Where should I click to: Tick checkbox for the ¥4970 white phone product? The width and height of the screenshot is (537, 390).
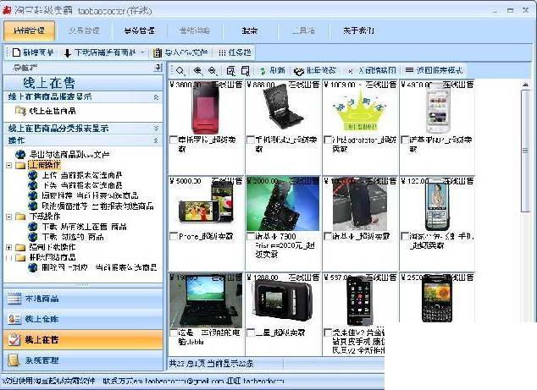coord(405,140)
